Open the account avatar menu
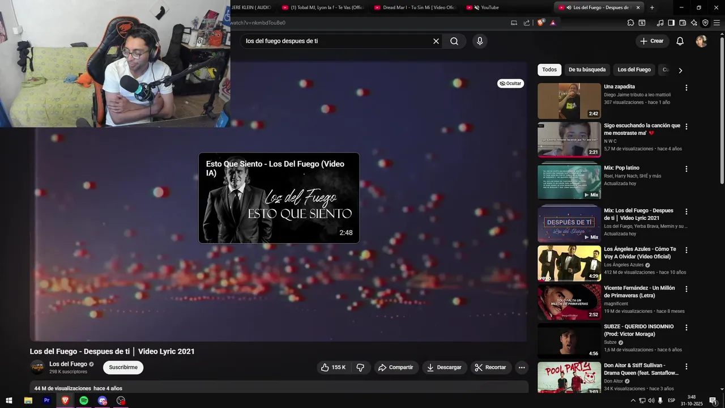 coord(701,41)
